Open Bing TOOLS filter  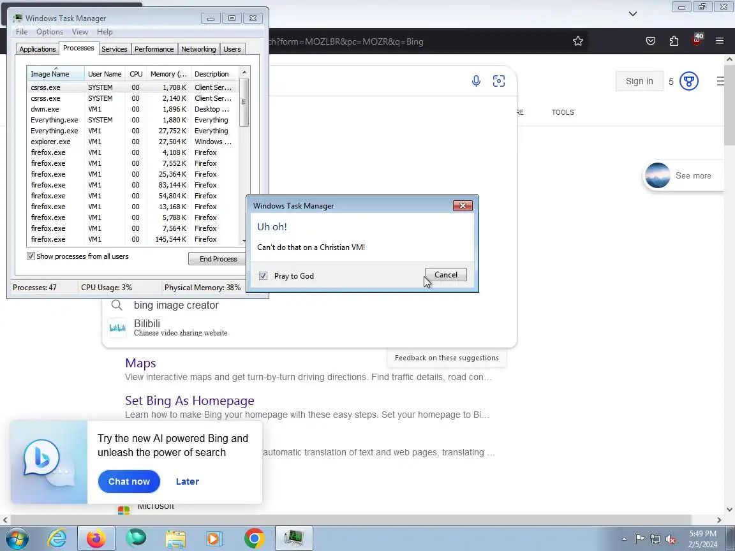563,112
